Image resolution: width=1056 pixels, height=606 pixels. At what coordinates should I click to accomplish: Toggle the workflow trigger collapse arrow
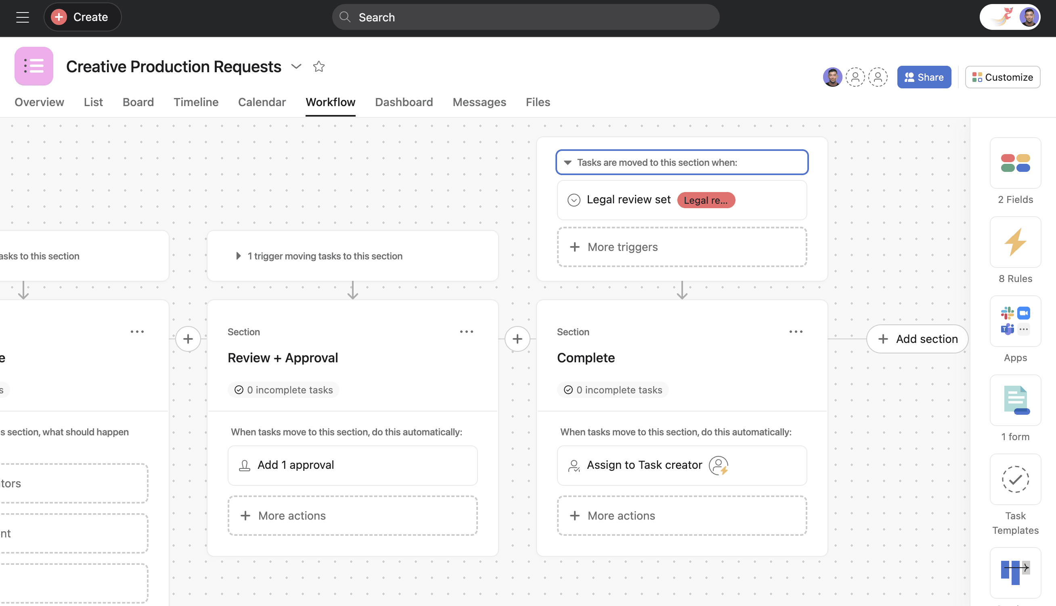(568, 162)
